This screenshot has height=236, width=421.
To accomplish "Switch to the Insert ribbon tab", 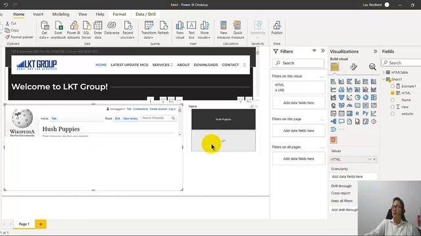I will [38, 14].
